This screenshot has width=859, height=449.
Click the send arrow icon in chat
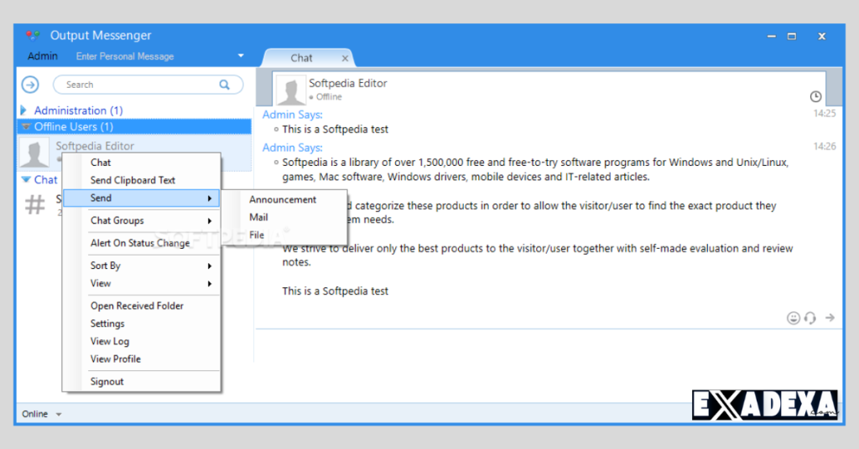click(830, 317)
